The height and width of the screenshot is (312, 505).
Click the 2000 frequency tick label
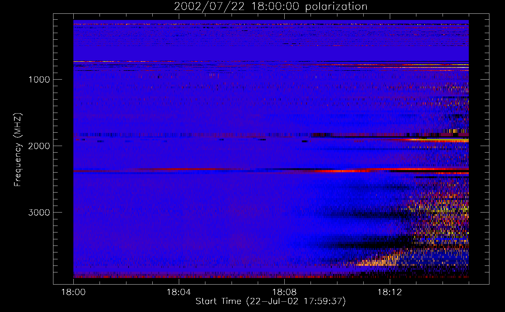click(39, 146)
